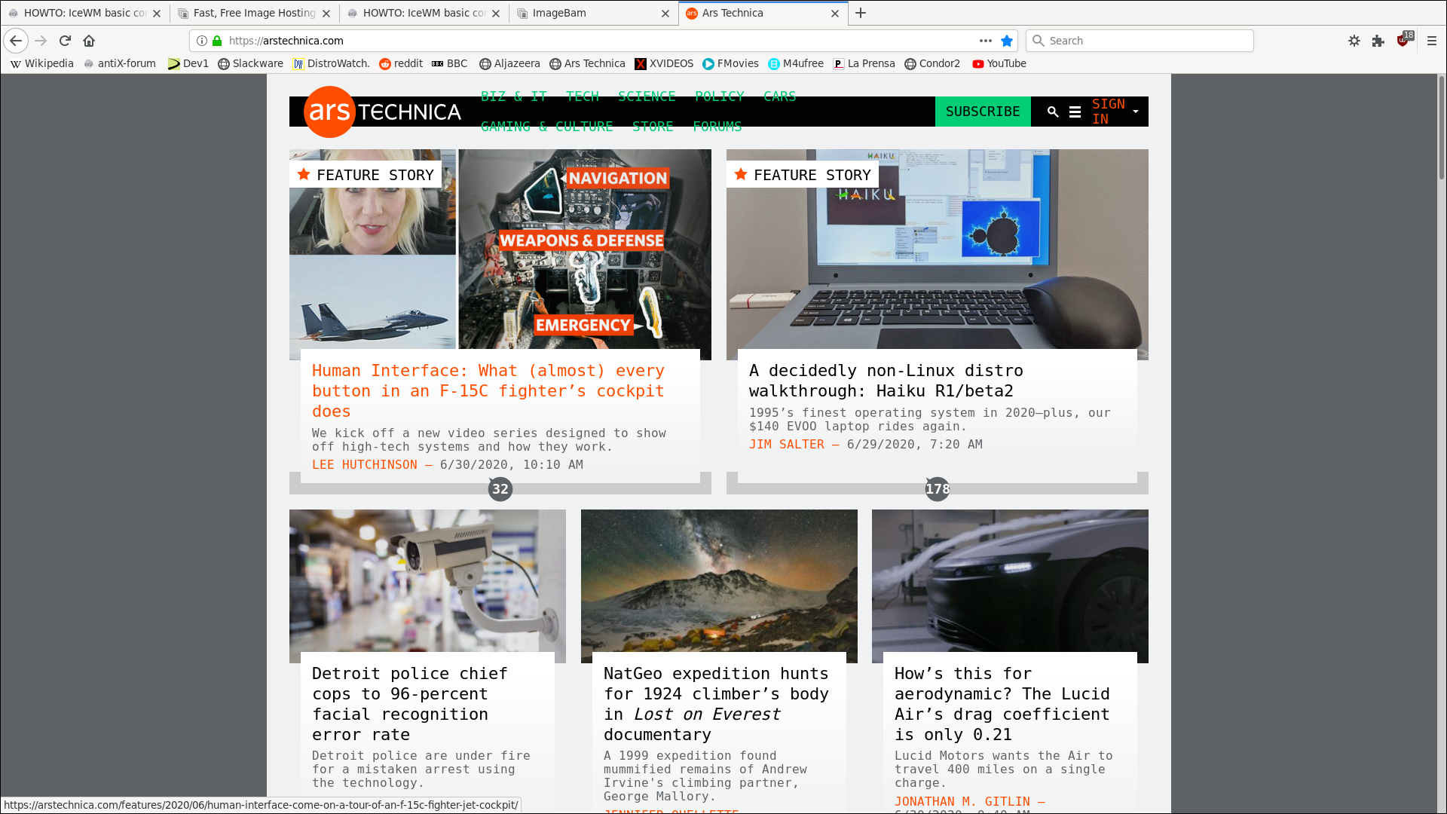Click the blue bookmark star icon
1447x814 pixels.
[1006, 41]
